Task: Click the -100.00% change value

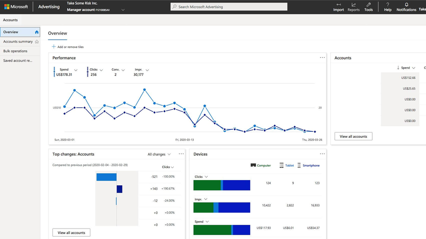Action: point(168,177)
